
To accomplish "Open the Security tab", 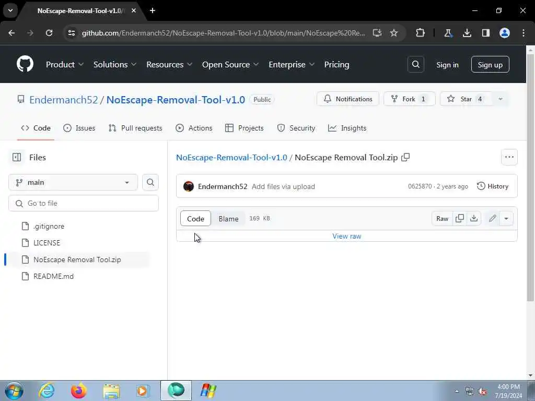I will (x=296, y=128).
